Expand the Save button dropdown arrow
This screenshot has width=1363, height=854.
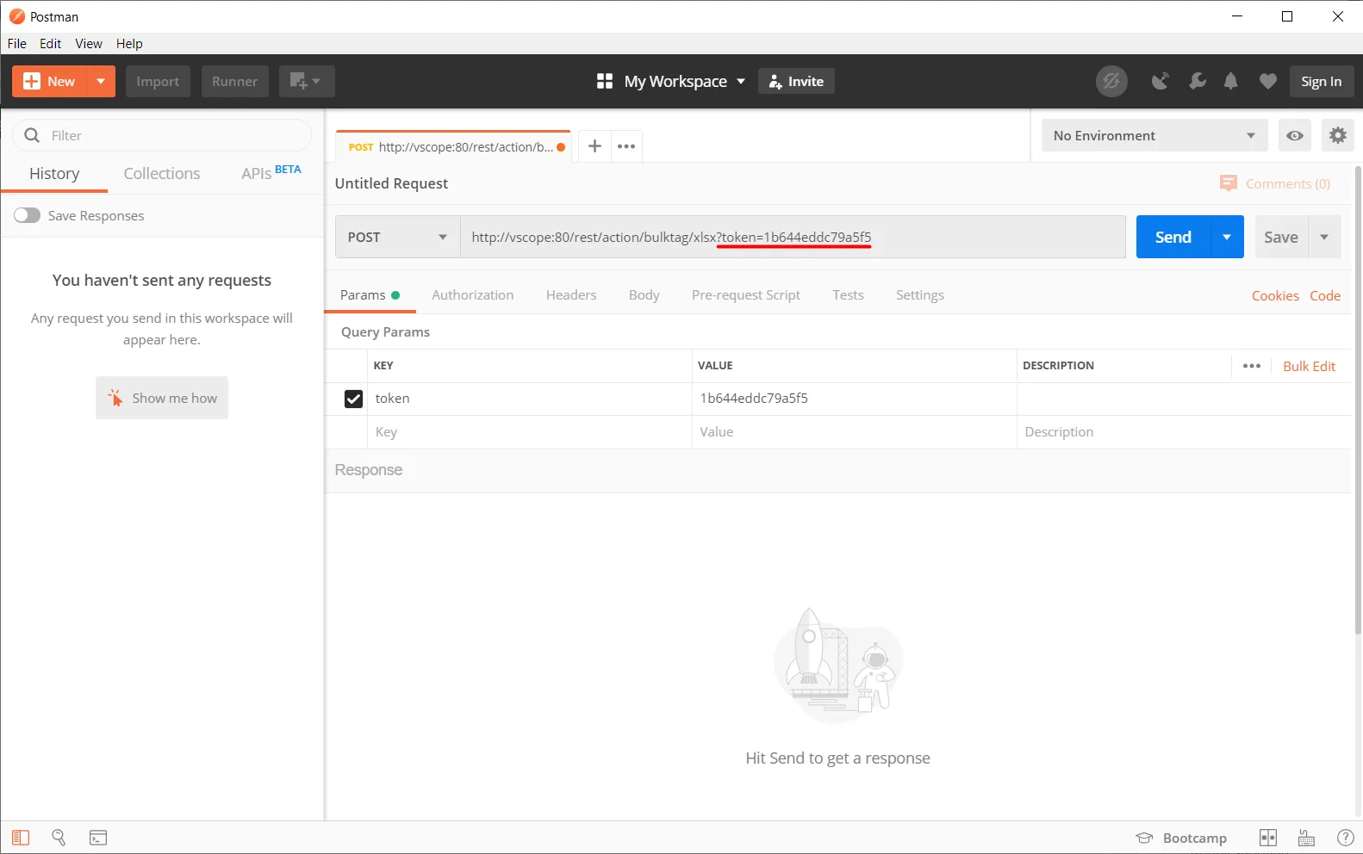coord(1324,237)
